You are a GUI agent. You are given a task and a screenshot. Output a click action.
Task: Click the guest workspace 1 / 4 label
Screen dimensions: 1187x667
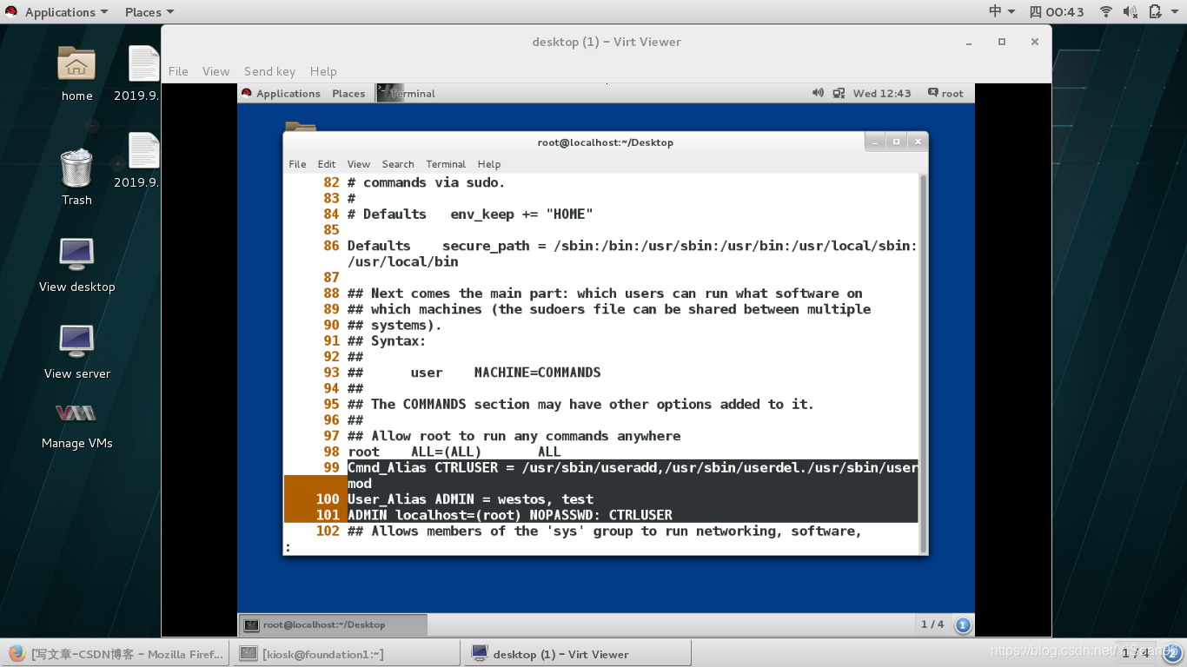pyautogui.click(x=932, y=624)
